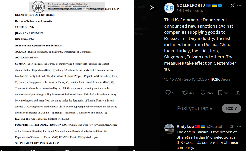Click the 'DEPARTMENT OF COMMERCE' heading
246x151 pixels.
[35, 15]
